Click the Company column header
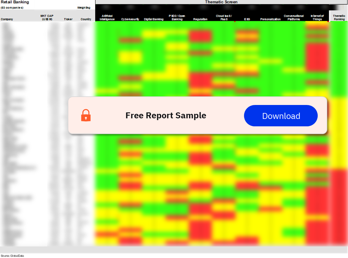Image resolution: width=348 pixels, height=258 pixels. (7, 19)
